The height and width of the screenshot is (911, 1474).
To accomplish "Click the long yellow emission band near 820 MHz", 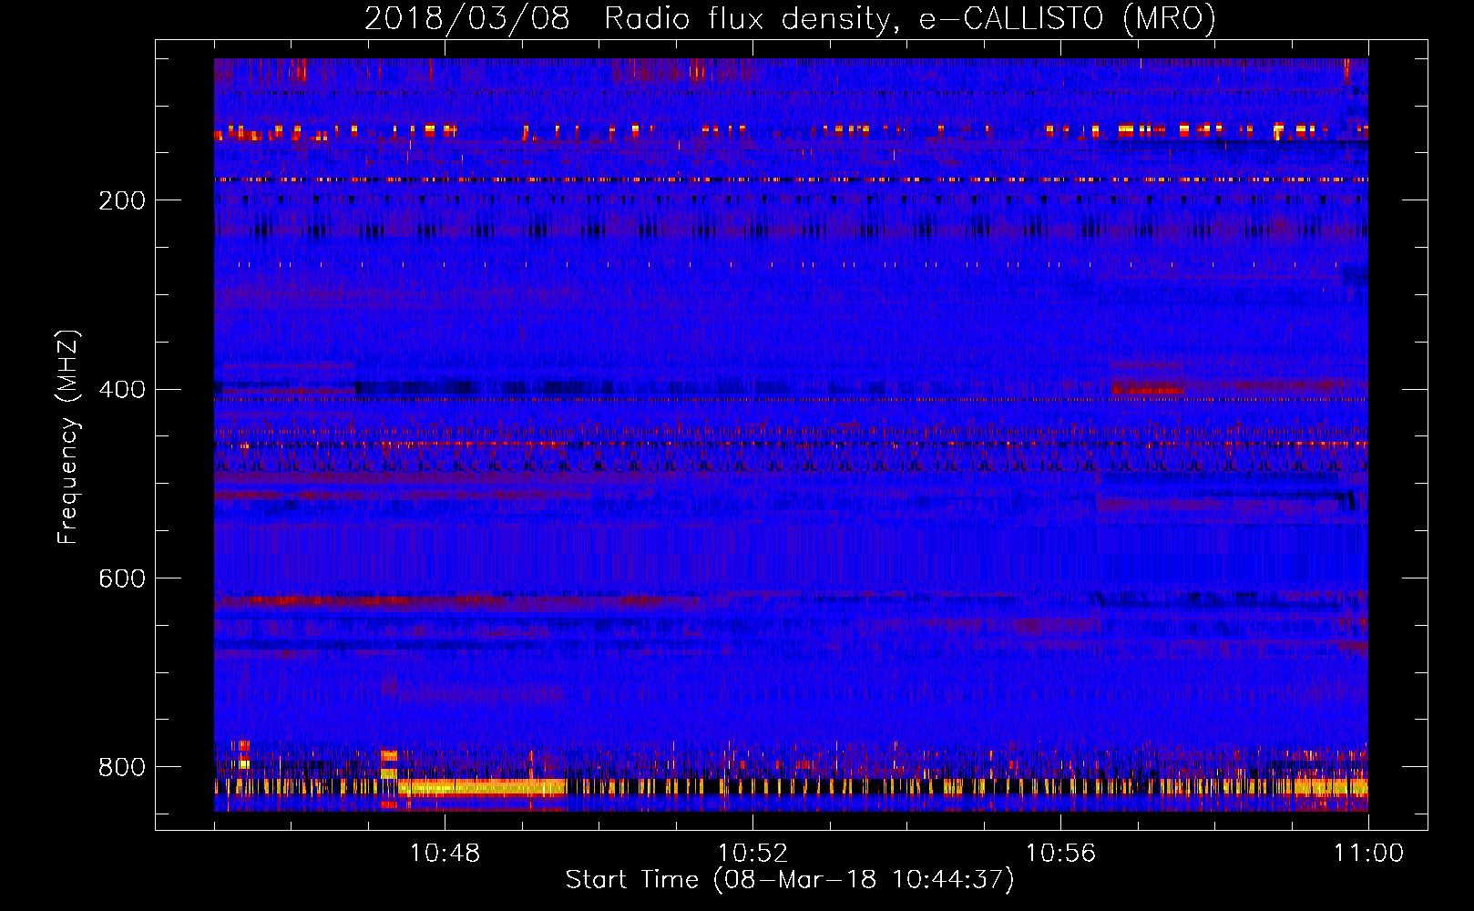I will (x=481, y=787).
